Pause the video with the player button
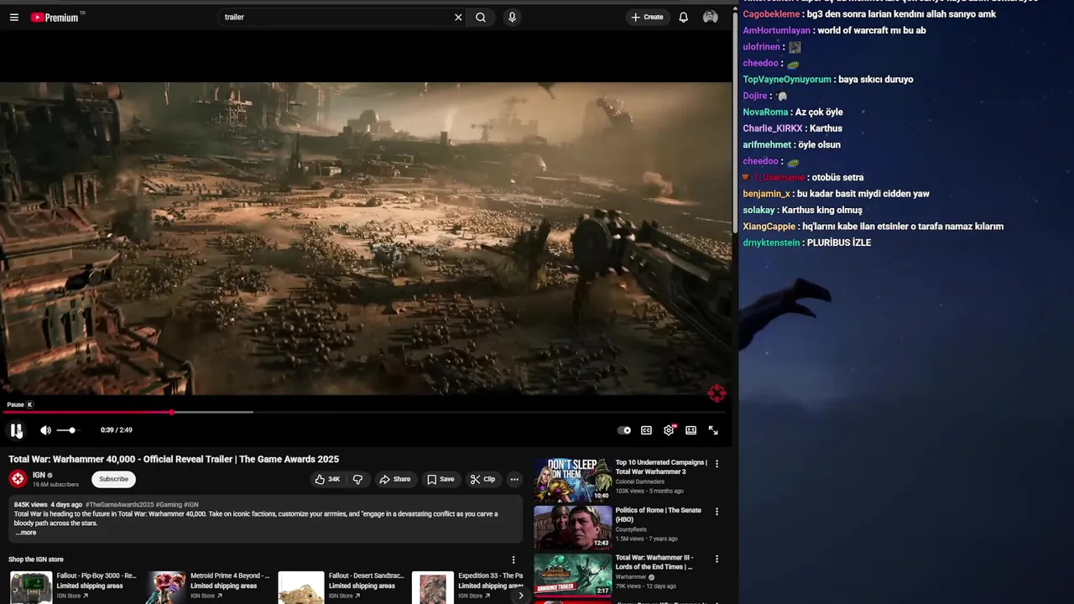The image size is (1074, 604). pos(16,430)
